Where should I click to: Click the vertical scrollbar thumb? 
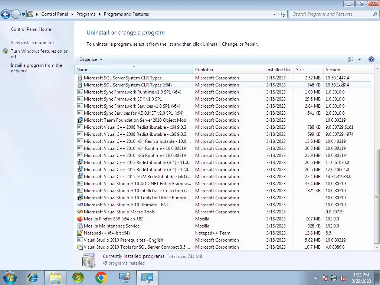click(377, 196)
